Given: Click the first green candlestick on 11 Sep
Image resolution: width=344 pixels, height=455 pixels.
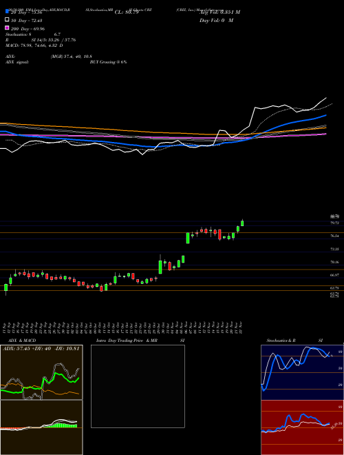Looking at the screenshot, I should coord(6,288).
